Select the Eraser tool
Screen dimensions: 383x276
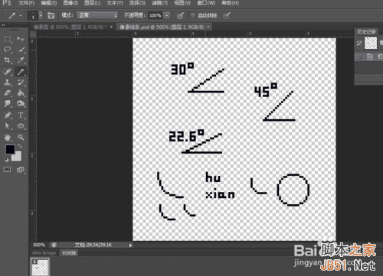(7, 93)
